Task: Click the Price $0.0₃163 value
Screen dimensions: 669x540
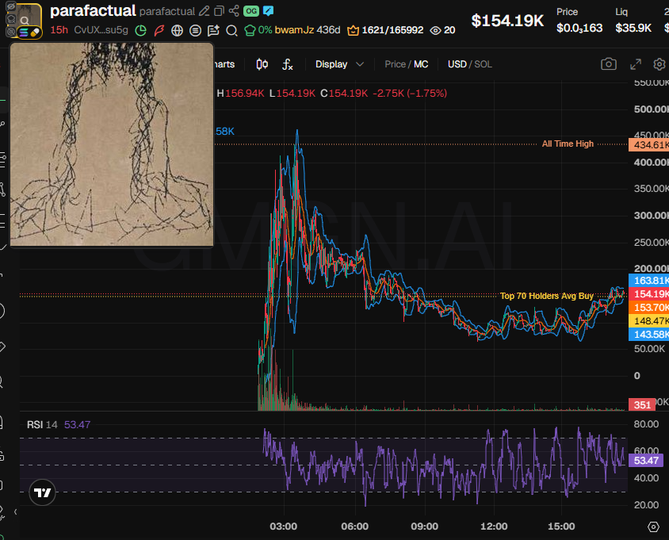Action: (x=579, y=29)
